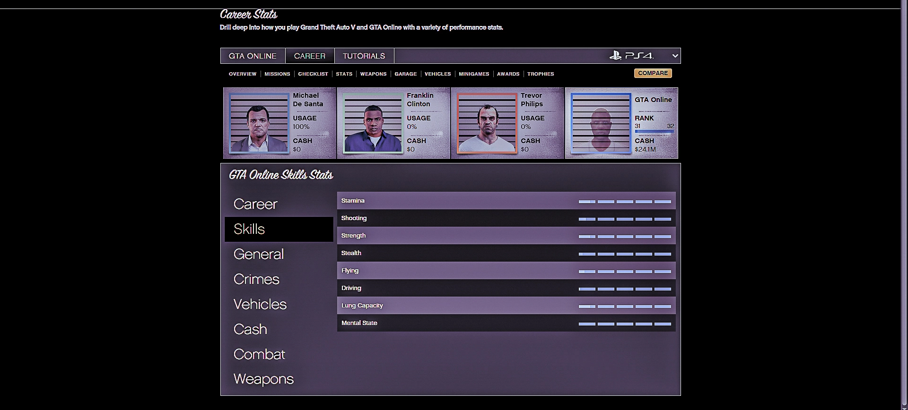The height and width of the screenshot is (410, 908).
Task: Click the Strength skill bar
Action: click(625, 237)
